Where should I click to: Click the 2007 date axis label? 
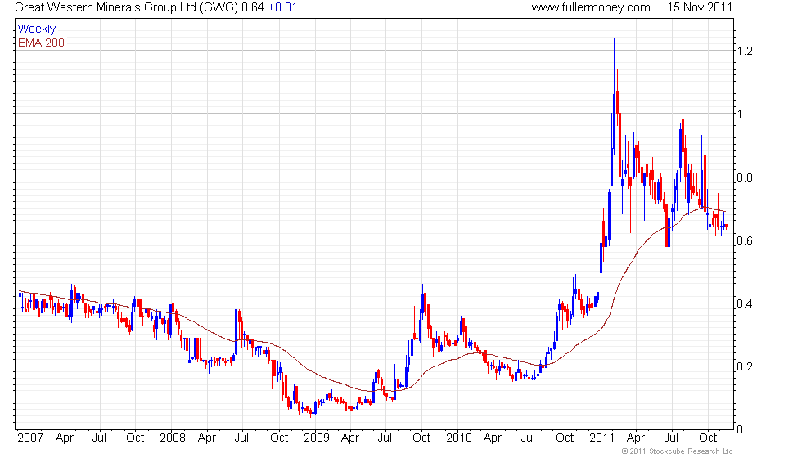[x=30, y=438]
